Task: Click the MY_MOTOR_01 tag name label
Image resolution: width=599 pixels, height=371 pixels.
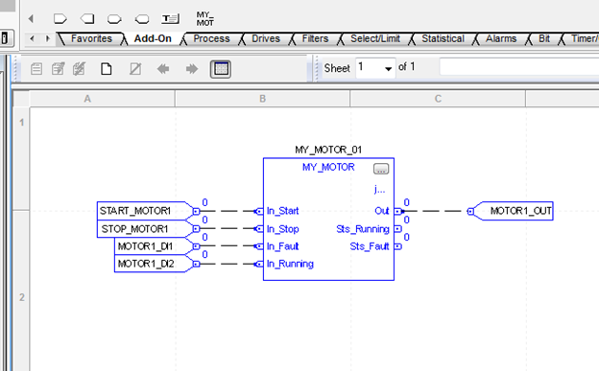Action: coord(328,150)
